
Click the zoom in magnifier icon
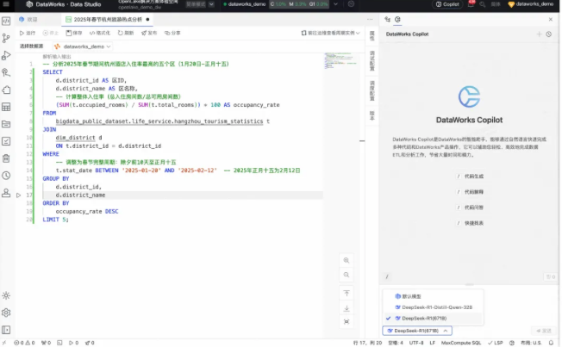(x=347, y=260)
